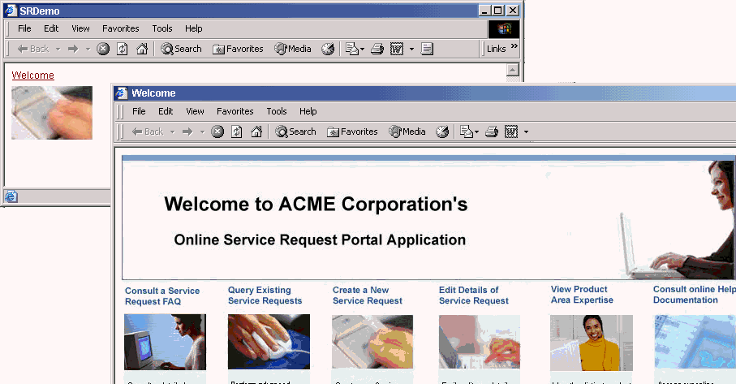Click Search in Welcome window toolbar
Screen dimensions: 736x384
pyautogui.click(x=295, y=132)
